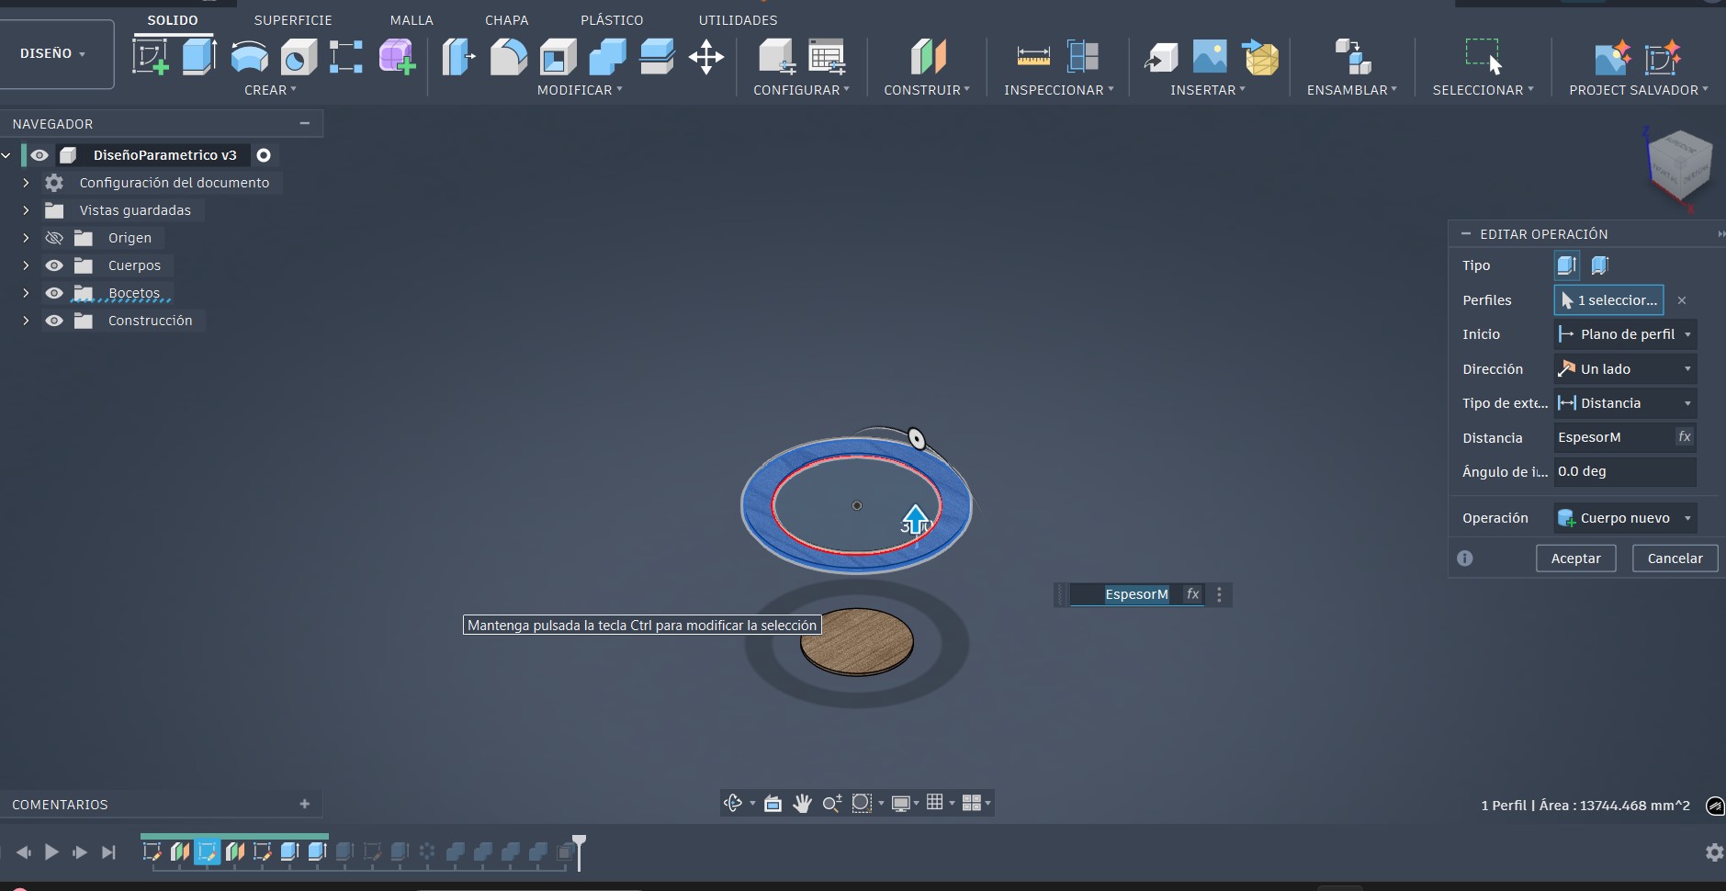Open the Hole tool
This screenshot has height=891, width=1726.
[x=298, y=56]
